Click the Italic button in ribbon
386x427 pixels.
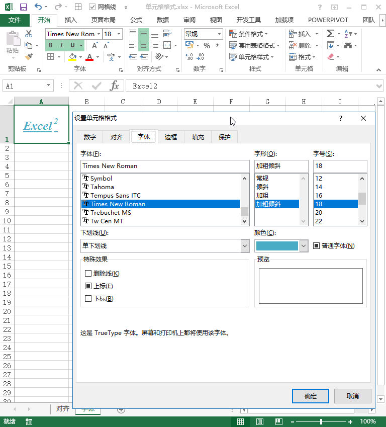[x=61, y=45]
